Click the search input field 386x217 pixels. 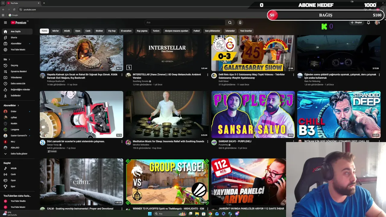[185, 23]
